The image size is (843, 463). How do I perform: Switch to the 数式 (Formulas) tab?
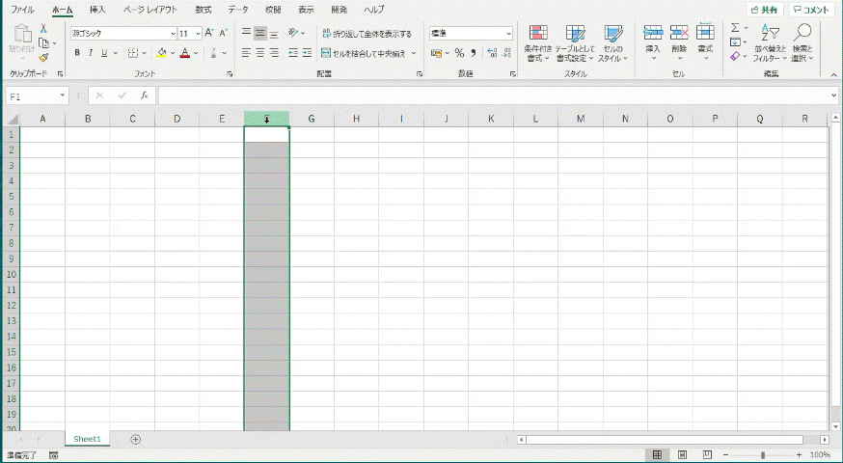(x=203, y=9)
